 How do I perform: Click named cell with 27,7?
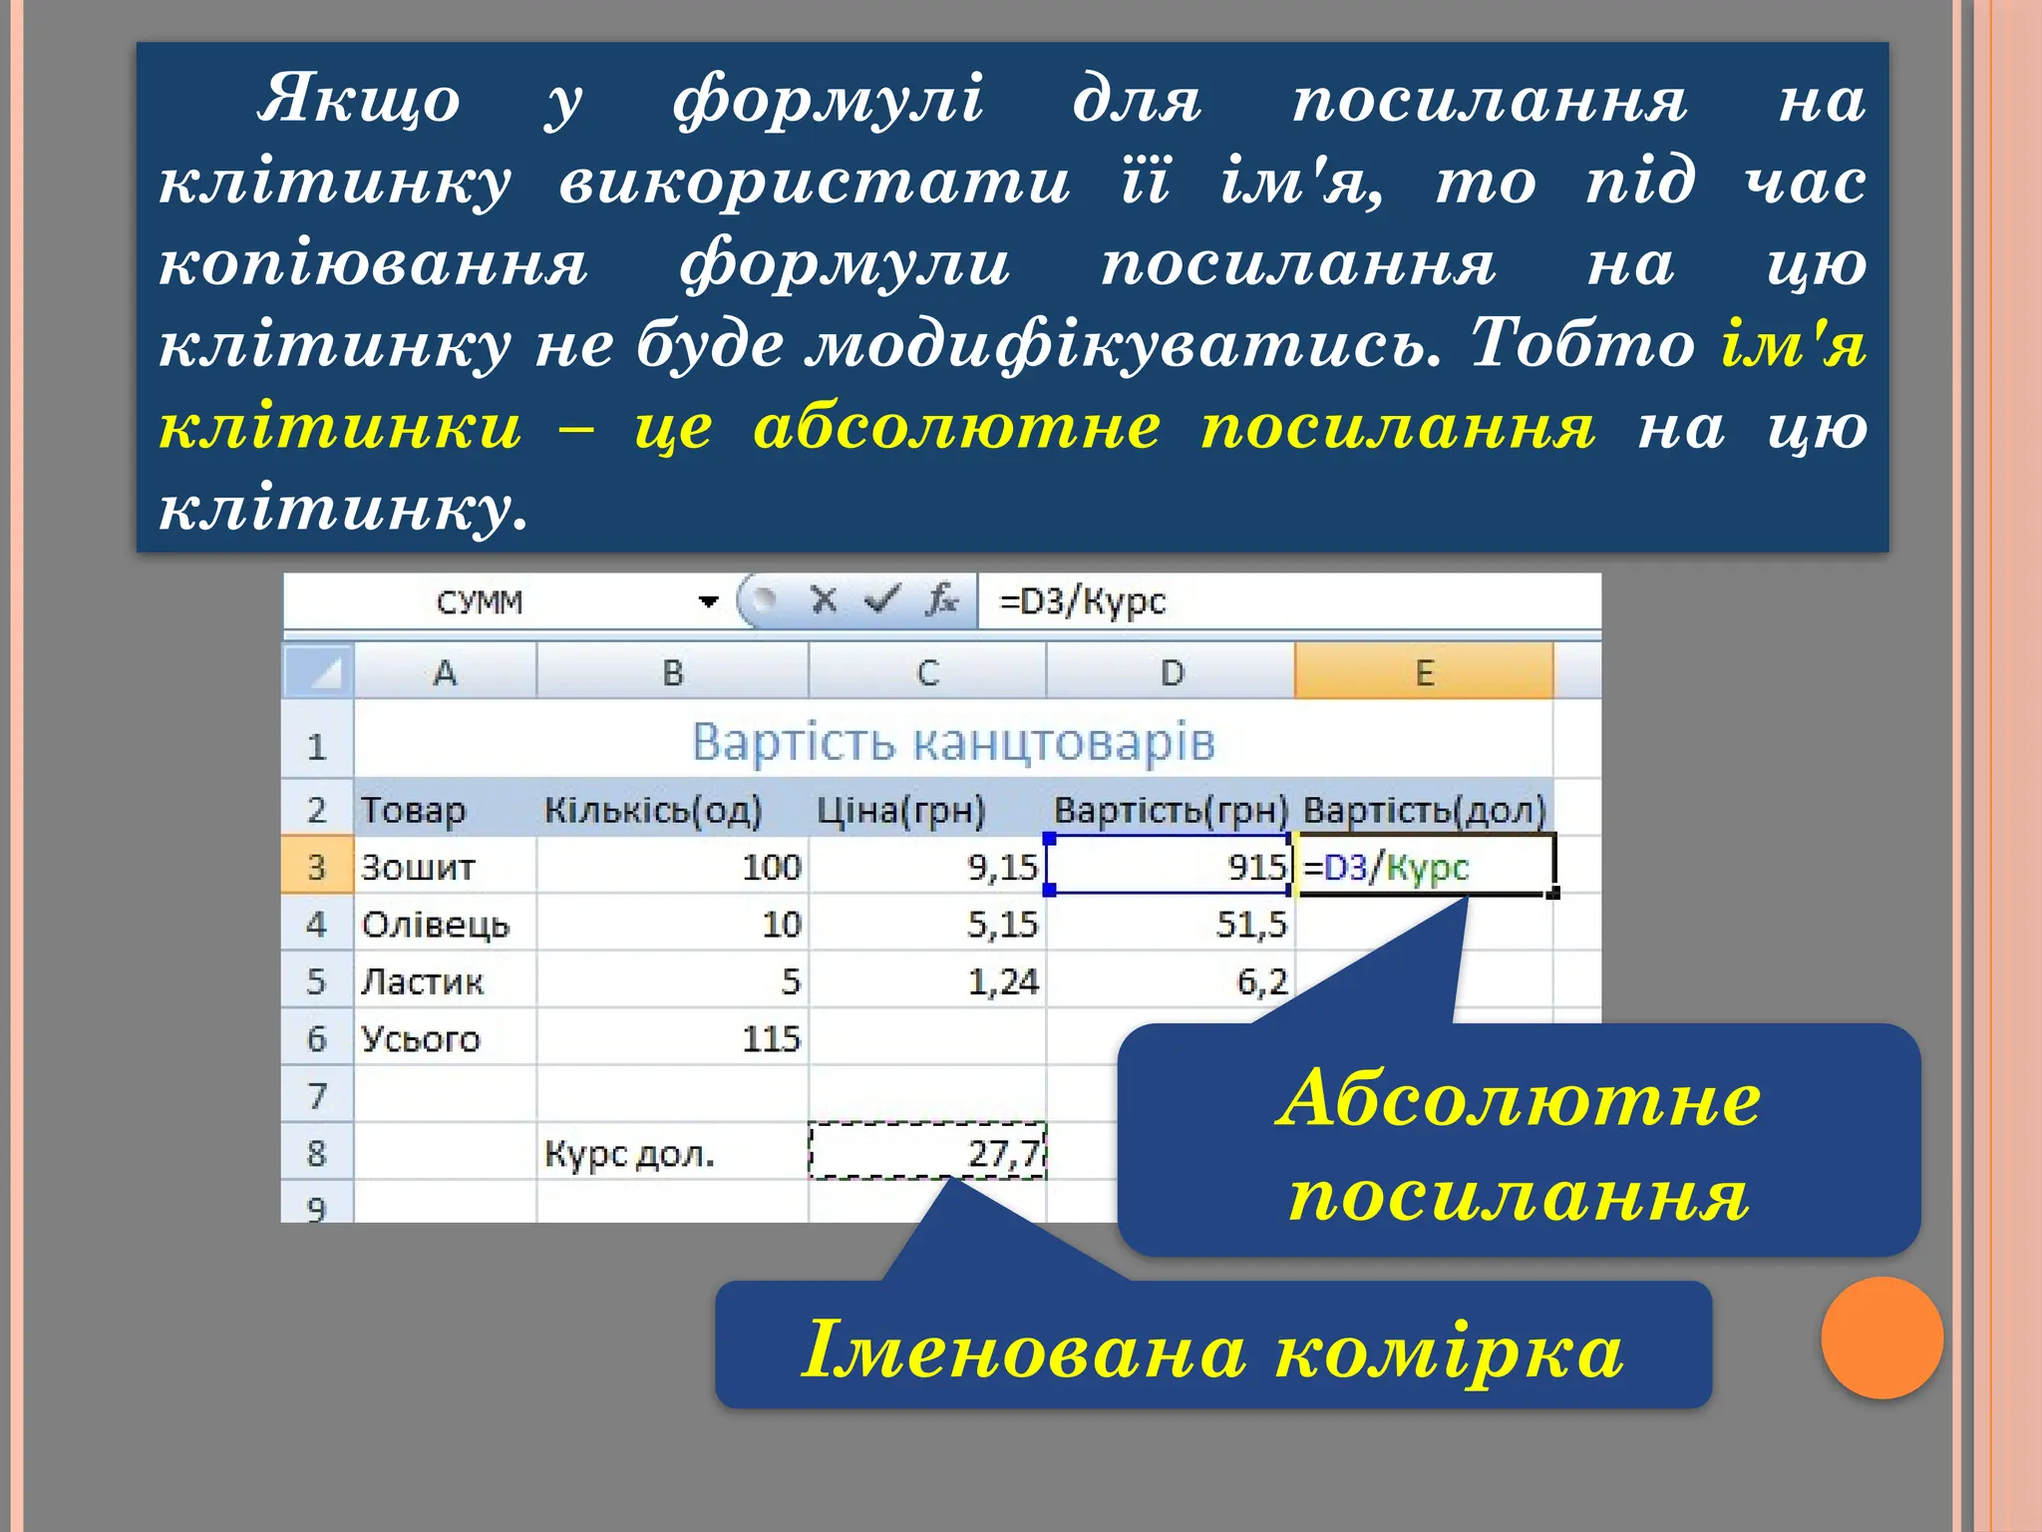[x=928, y=1151]
